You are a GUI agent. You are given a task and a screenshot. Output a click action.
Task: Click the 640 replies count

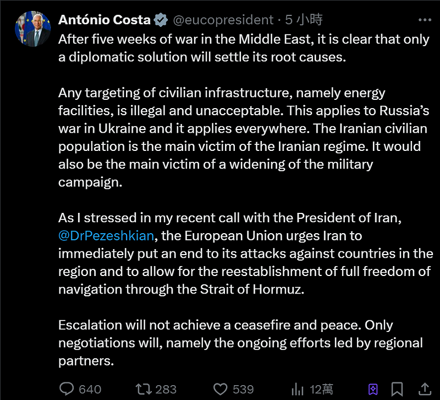click(90, 389)
